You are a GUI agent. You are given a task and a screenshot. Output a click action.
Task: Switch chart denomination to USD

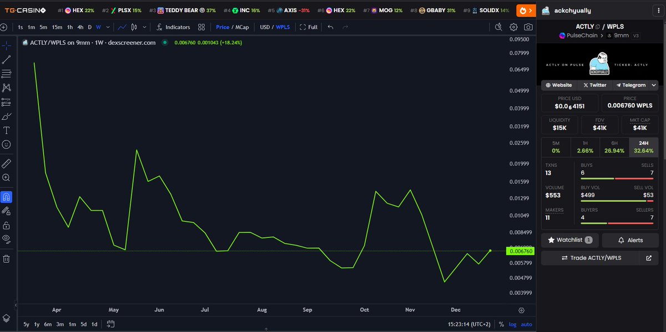click(265, 27)
